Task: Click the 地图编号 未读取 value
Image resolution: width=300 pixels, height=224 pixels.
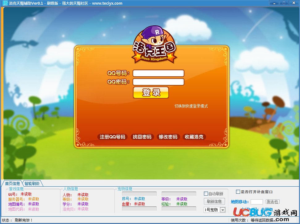Action: tap(33, 204)
